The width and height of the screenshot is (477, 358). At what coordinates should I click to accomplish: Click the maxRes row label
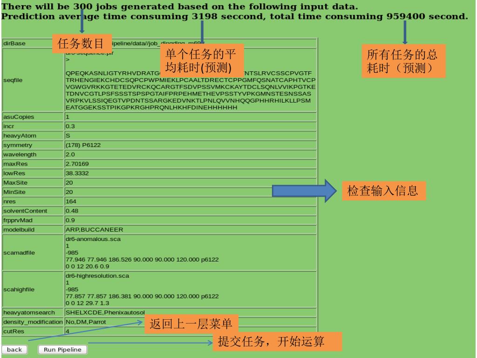(15, 164)
